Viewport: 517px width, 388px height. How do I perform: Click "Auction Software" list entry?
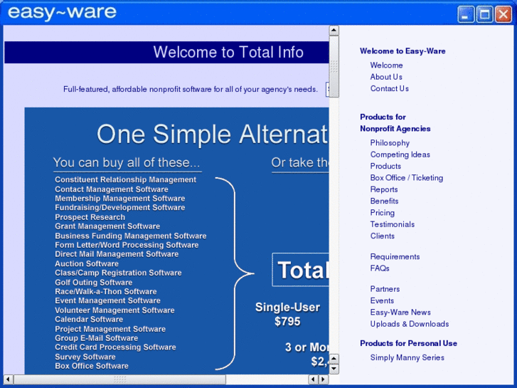(x=87, y=264)
